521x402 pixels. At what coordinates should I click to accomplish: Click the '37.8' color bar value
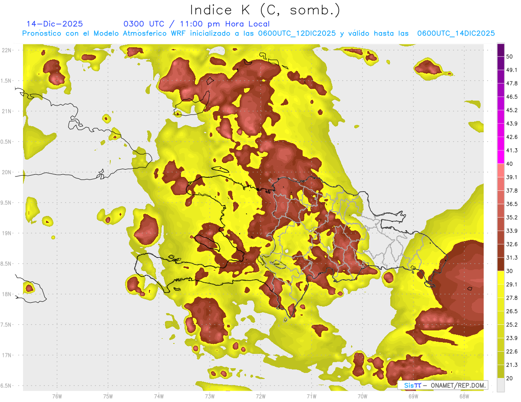[x=512, y=190]
